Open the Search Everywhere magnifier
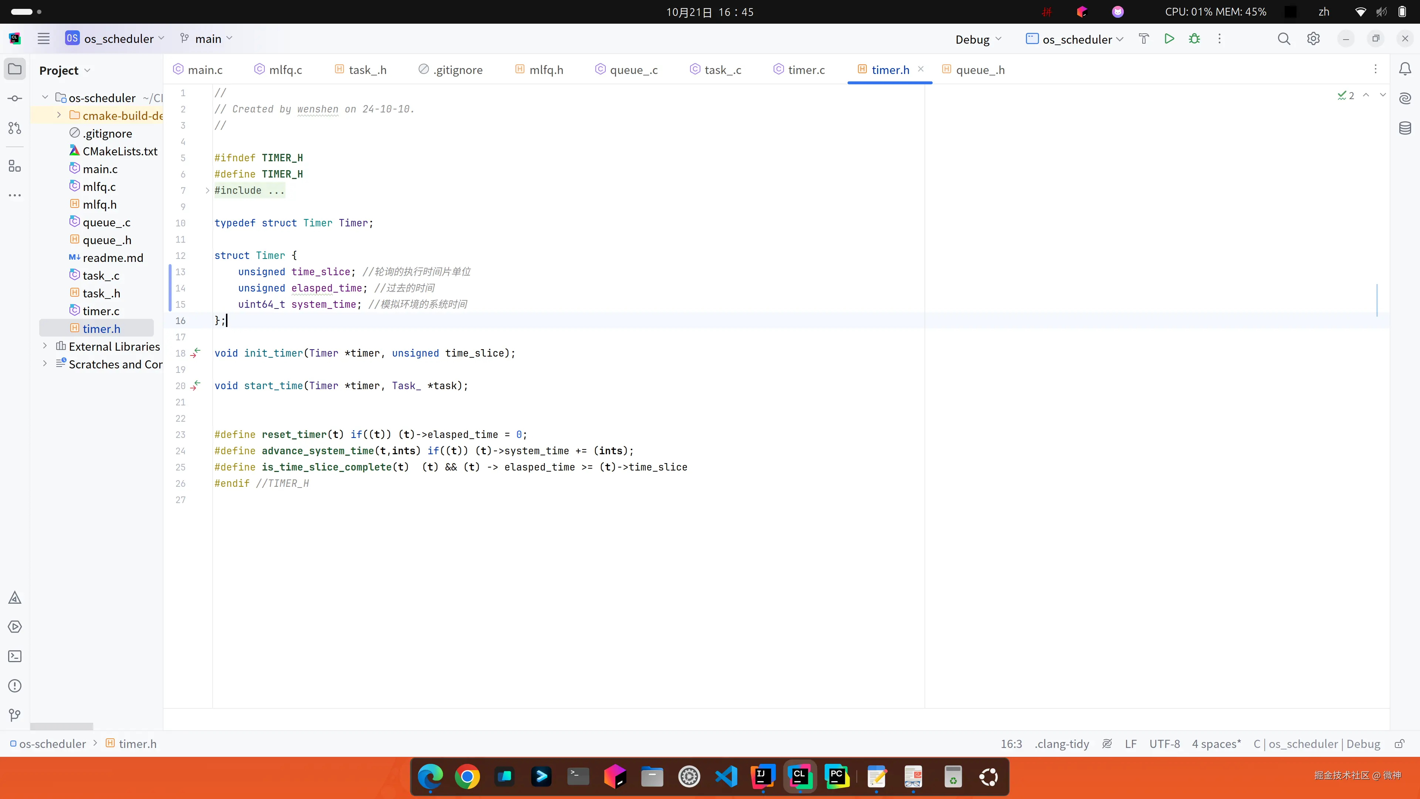The image size is (1420, 799). coord(1284,38)
